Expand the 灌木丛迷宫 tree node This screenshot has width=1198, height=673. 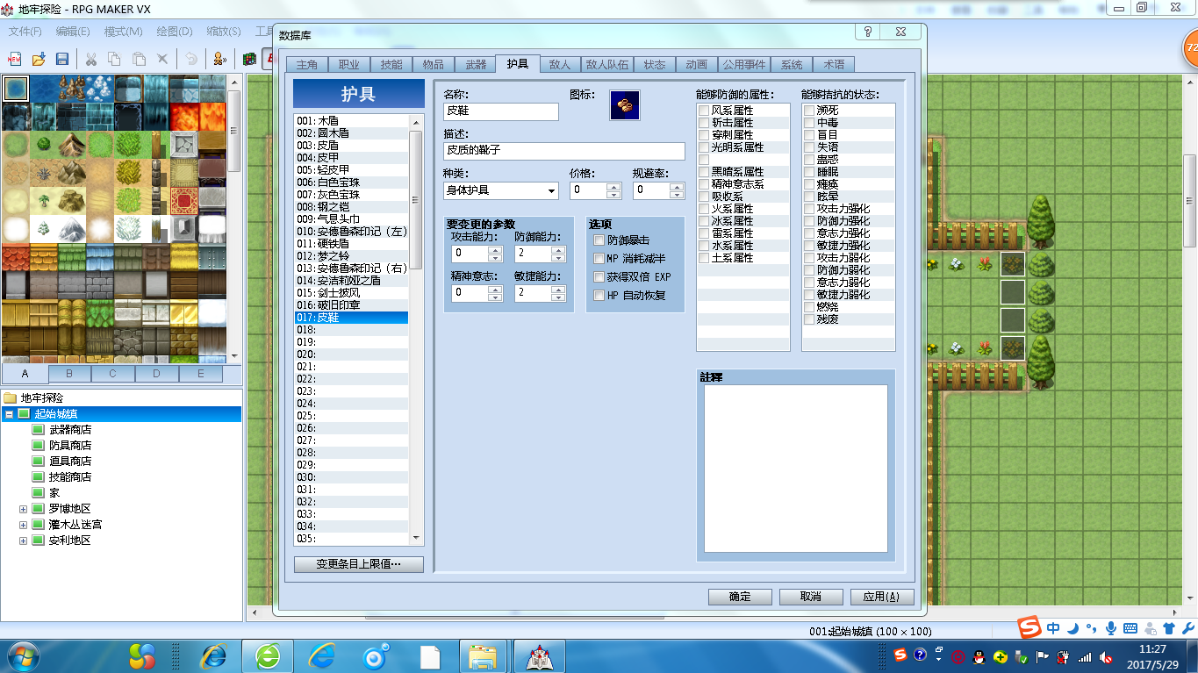click(x=23, y=525)
